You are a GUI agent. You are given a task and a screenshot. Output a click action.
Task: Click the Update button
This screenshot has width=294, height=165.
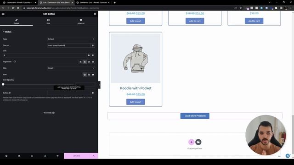tap(77, 156)
